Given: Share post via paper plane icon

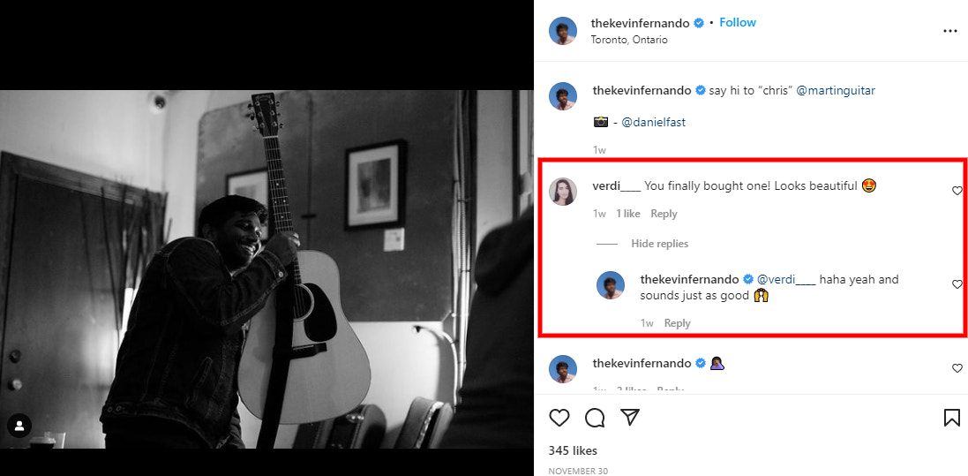Looking at the screenshot, I should (x=629, y=417).
